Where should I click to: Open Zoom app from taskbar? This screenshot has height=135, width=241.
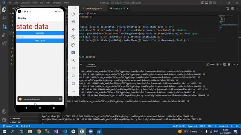90,132
